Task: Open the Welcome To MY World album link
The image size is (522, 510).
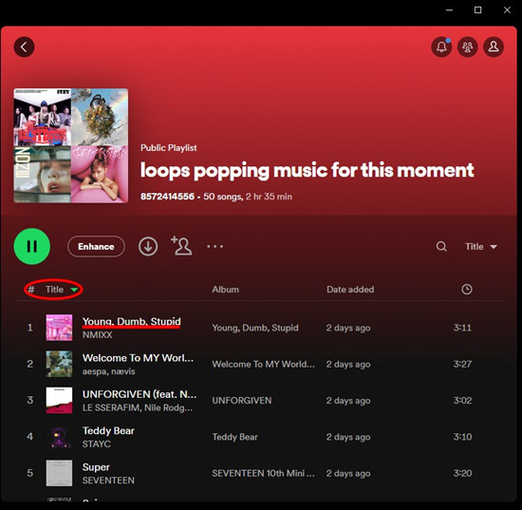Action: coord(263,364)
